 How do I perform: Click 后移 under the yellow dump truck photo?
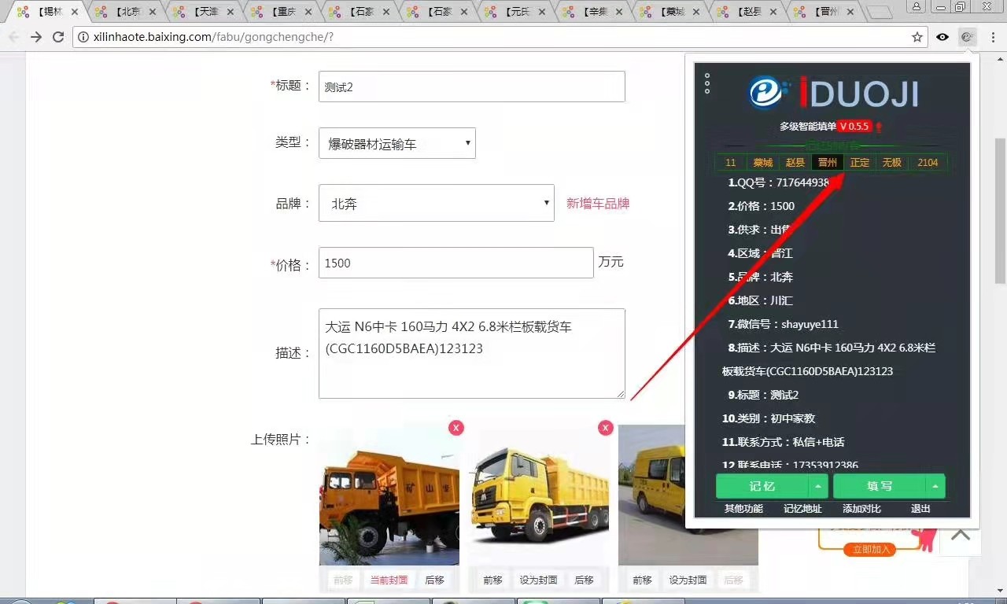pos(584,580)
